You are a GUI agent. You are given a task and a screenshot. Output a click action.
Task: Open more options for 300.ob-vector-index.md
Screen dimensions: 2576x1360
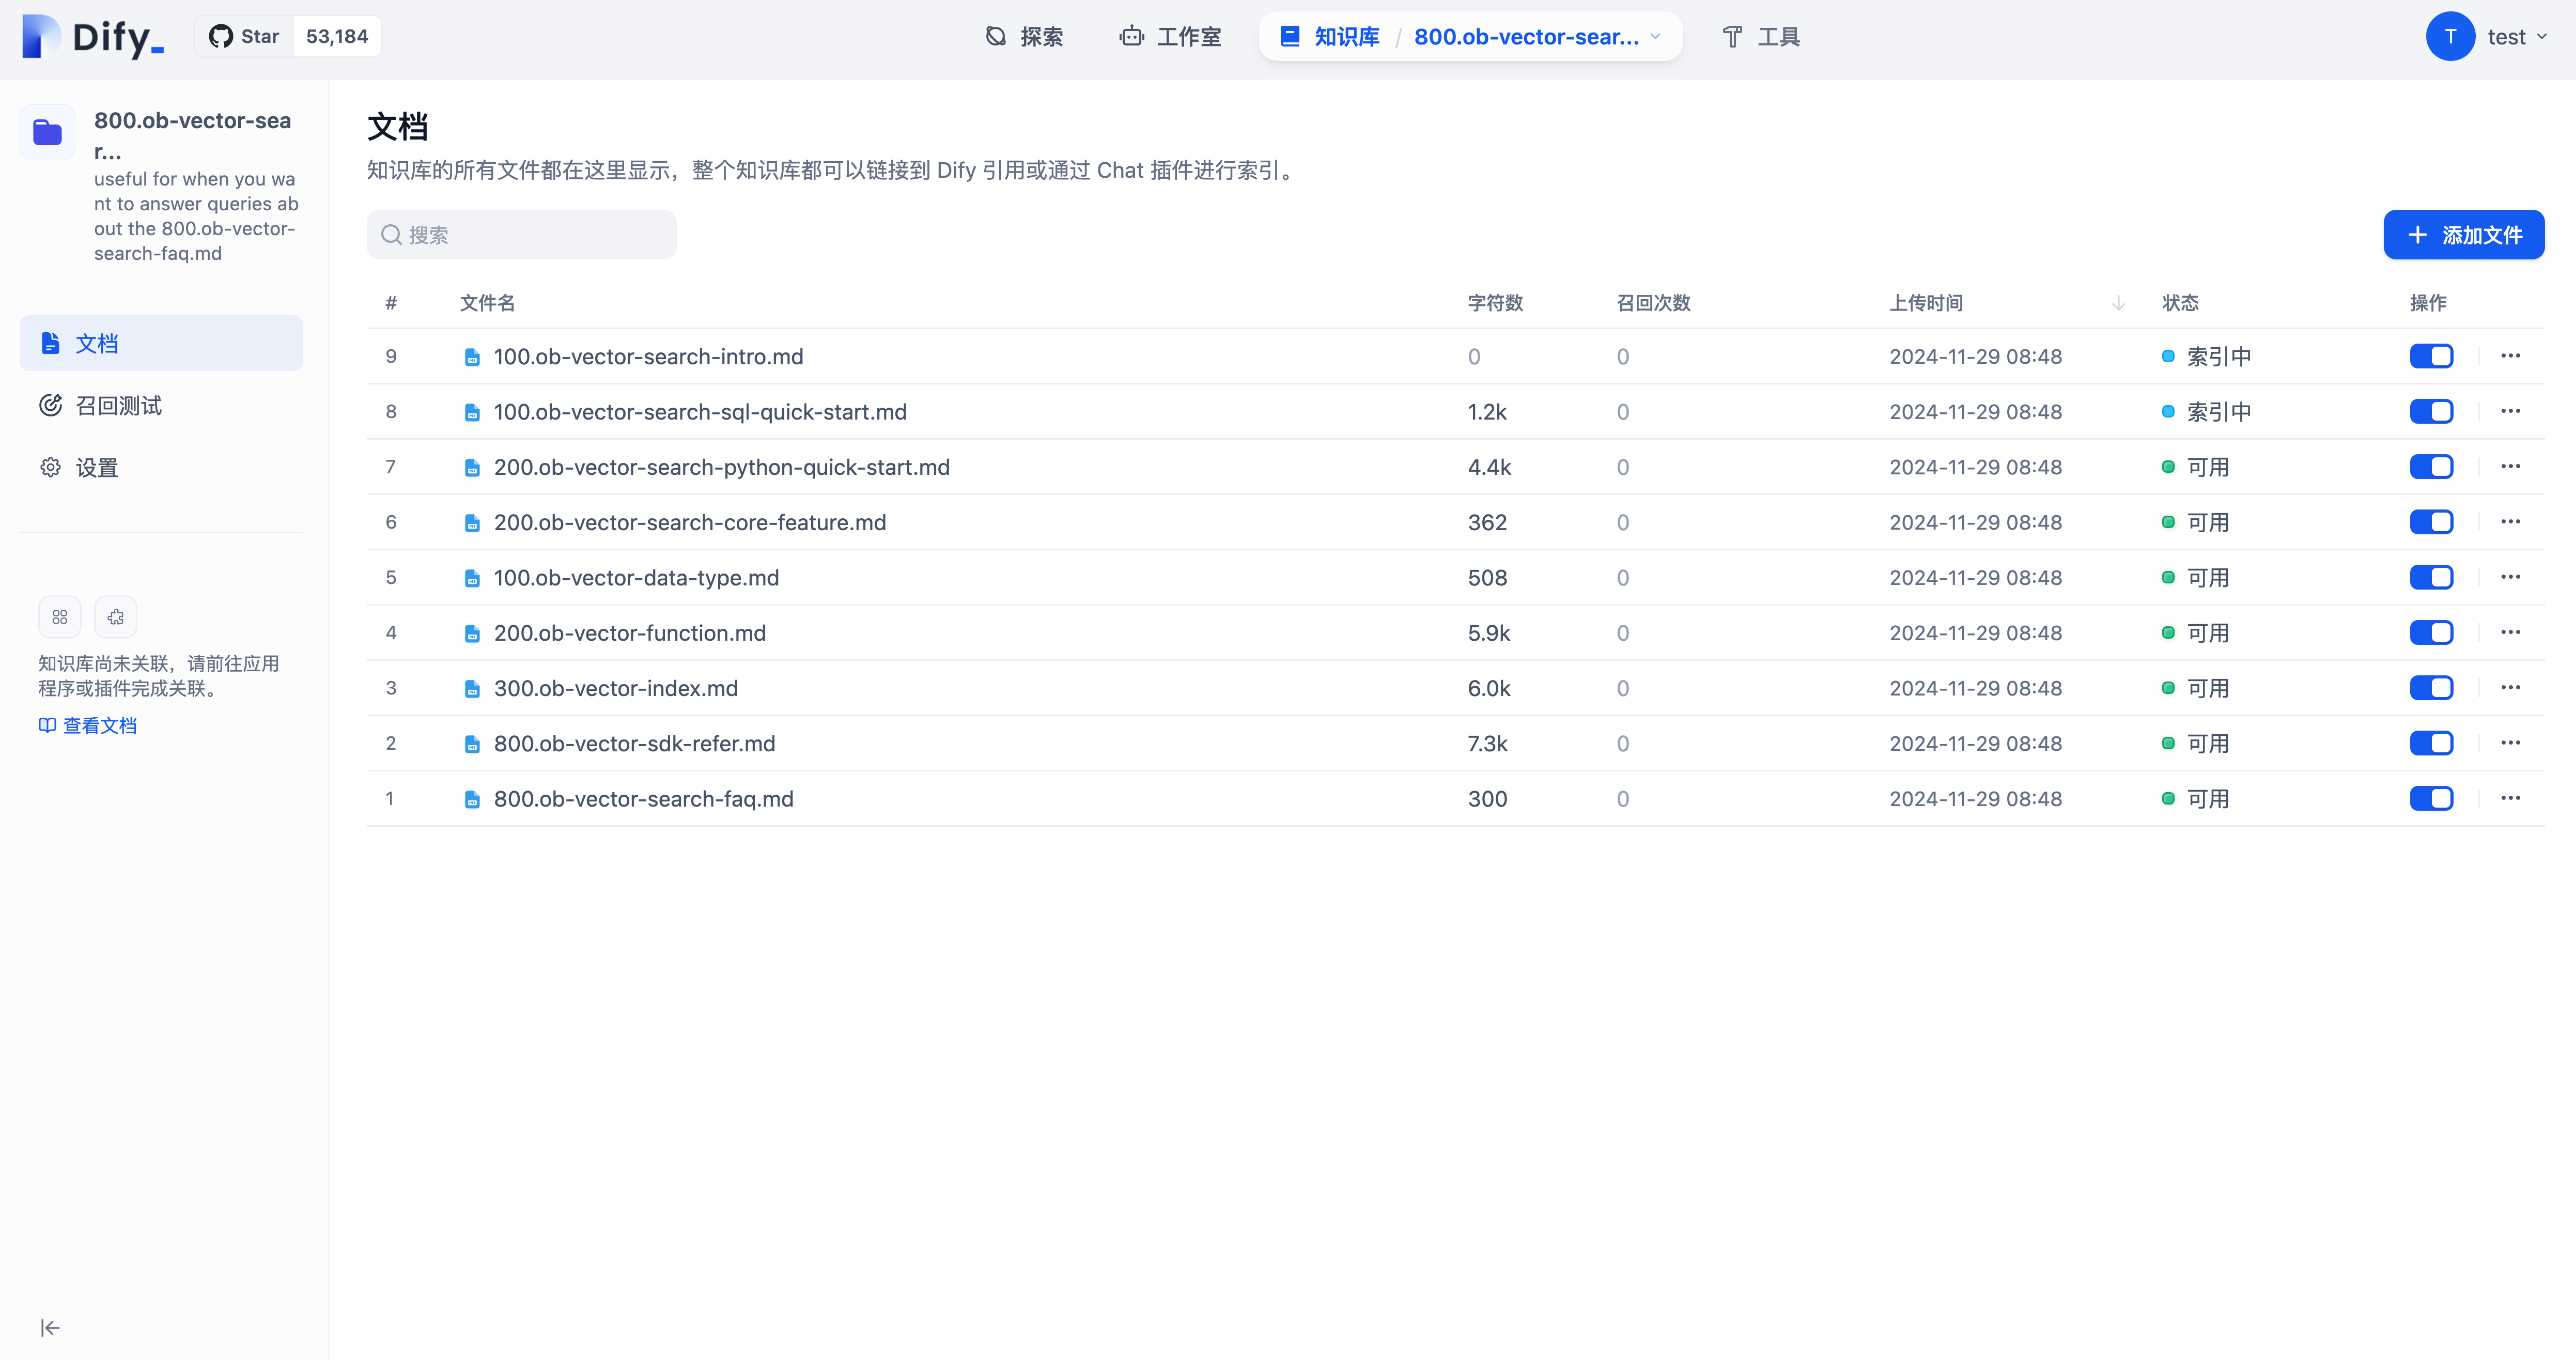point(2510,688)
